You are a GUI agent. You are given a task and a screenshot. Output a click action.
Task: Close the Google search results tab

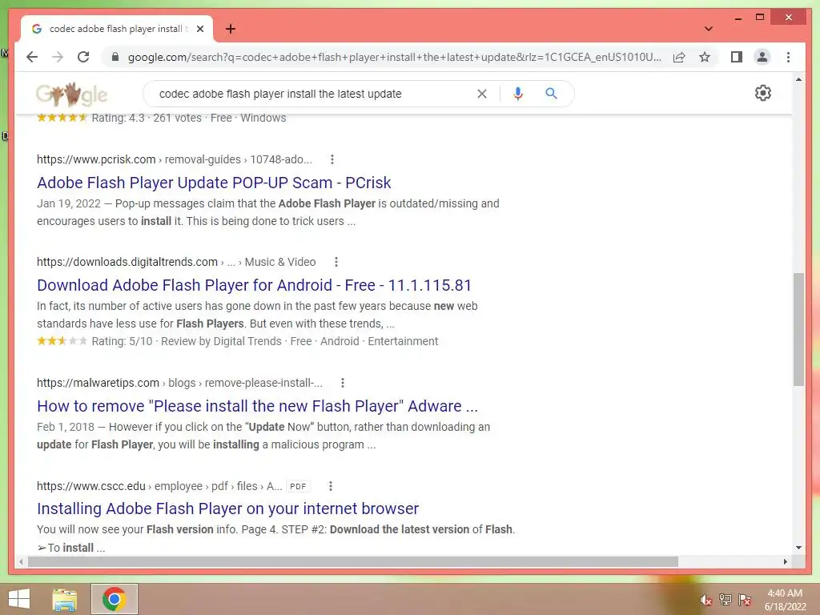(199, 29)
